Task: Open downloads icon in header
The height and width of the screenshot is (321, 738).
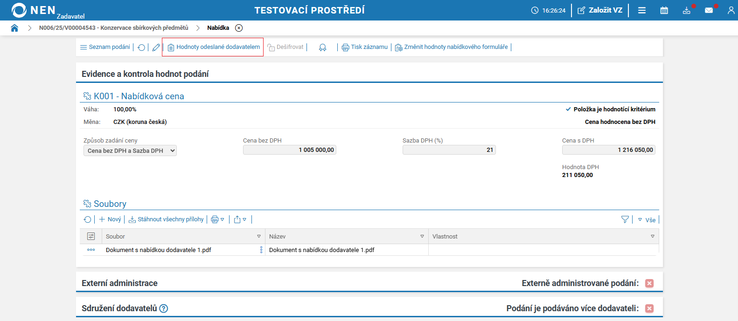Action: pos(687,10)
